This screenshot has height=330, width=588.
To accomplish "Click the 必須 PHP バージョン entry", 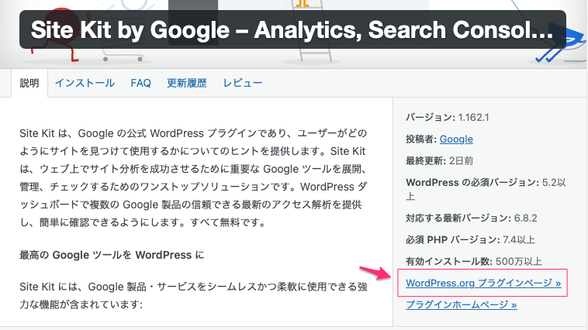I will (474, 239).
